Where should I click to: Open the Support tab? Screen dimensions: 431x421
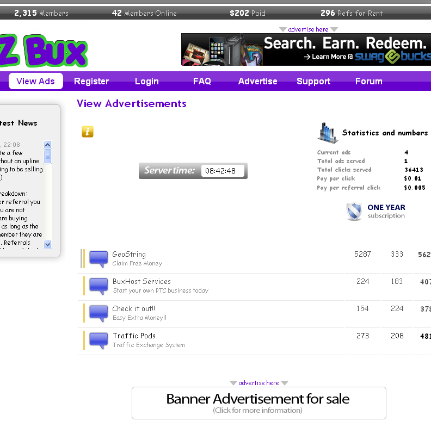click(x=313, y=82)
